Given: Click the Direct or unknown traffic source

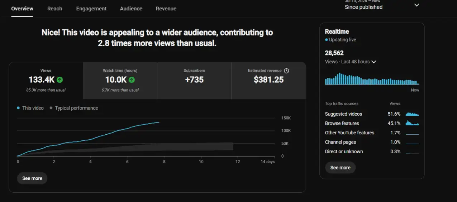Looking at the screenshot, I should coord(372,151).
